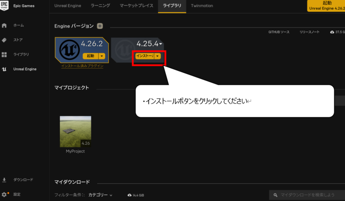345x201 pixels.
Task: Click the cloud icon beside 37.5 G
Action: tap(332, 32)
